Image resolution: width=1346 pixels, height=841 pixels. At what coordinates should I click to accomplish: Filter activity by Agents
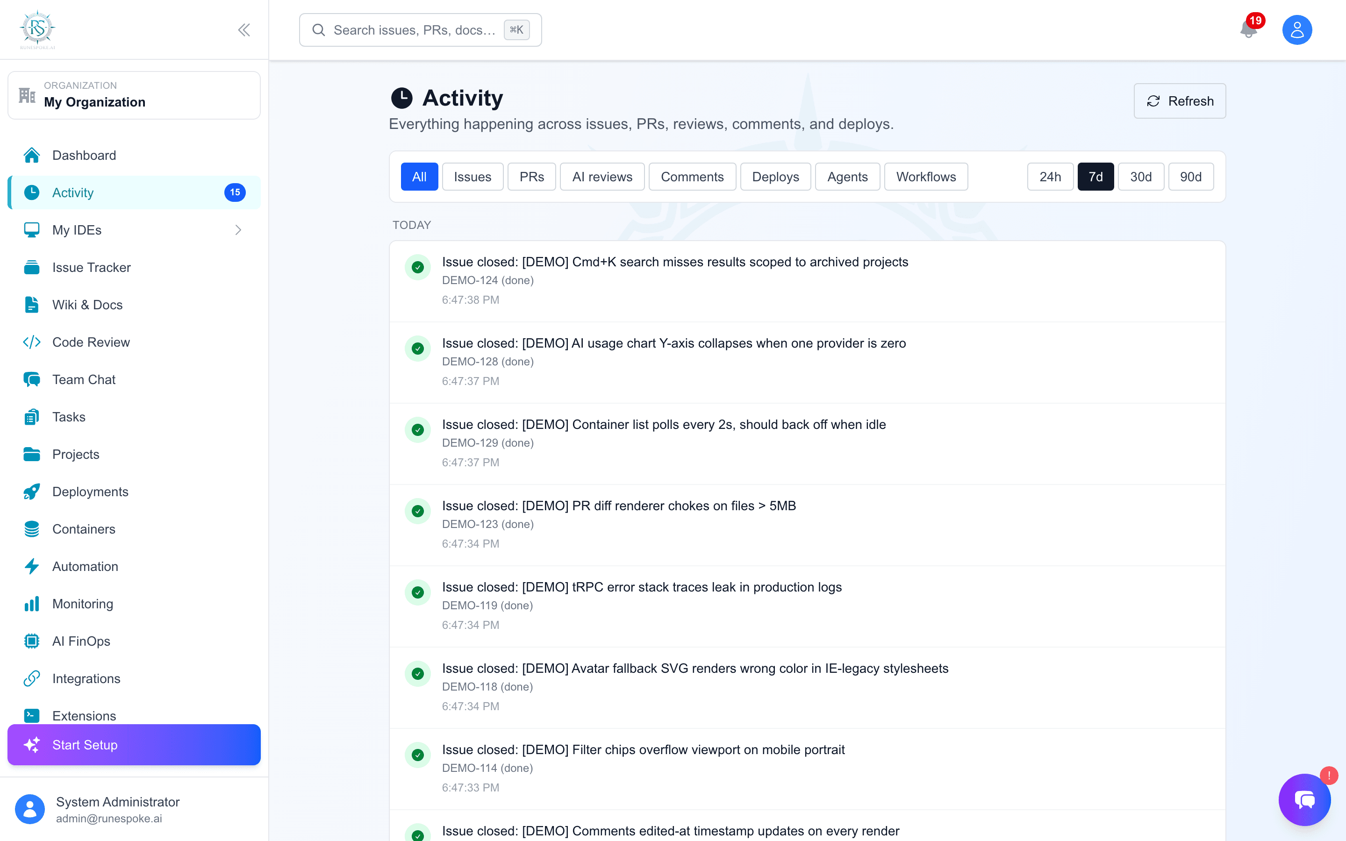[x=847, y=177]
